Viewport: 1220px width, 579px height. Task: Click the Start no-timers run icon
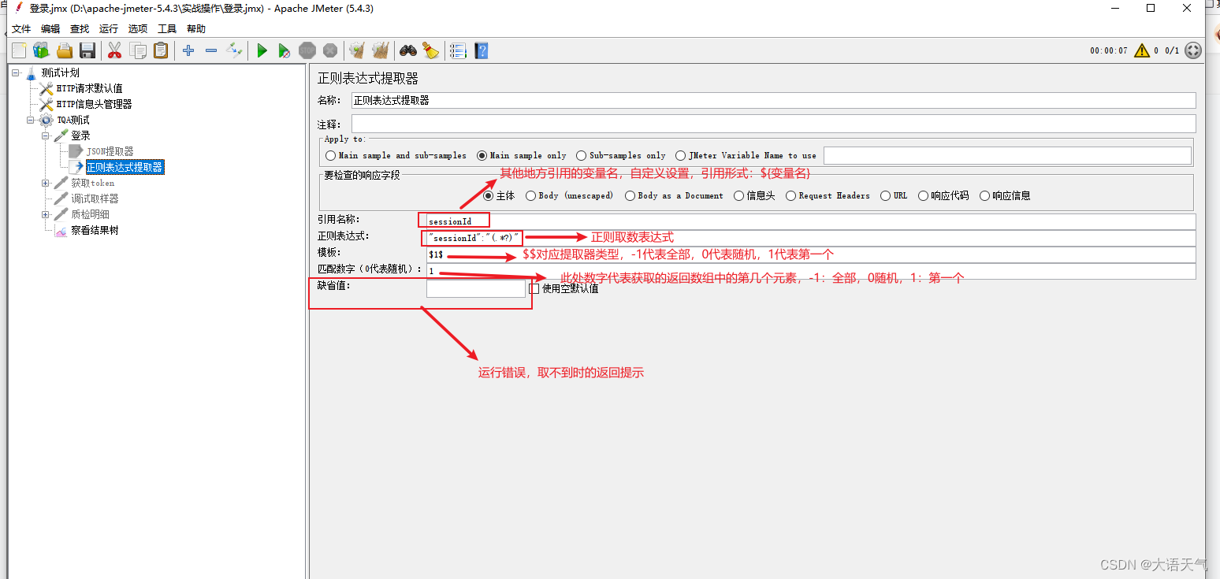(x=284, y=50)
